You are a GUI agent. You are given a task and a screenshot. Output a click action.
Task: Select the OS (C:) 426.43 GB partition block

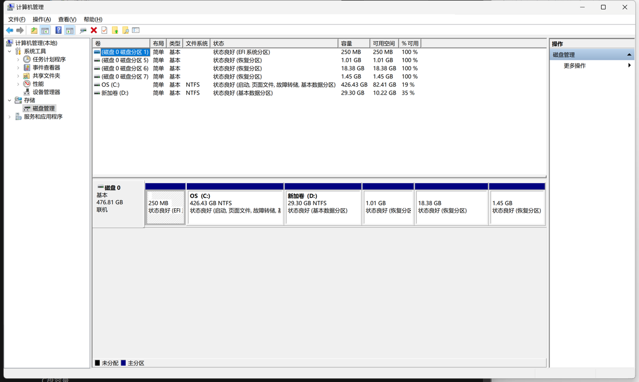(x=235, y=204)
